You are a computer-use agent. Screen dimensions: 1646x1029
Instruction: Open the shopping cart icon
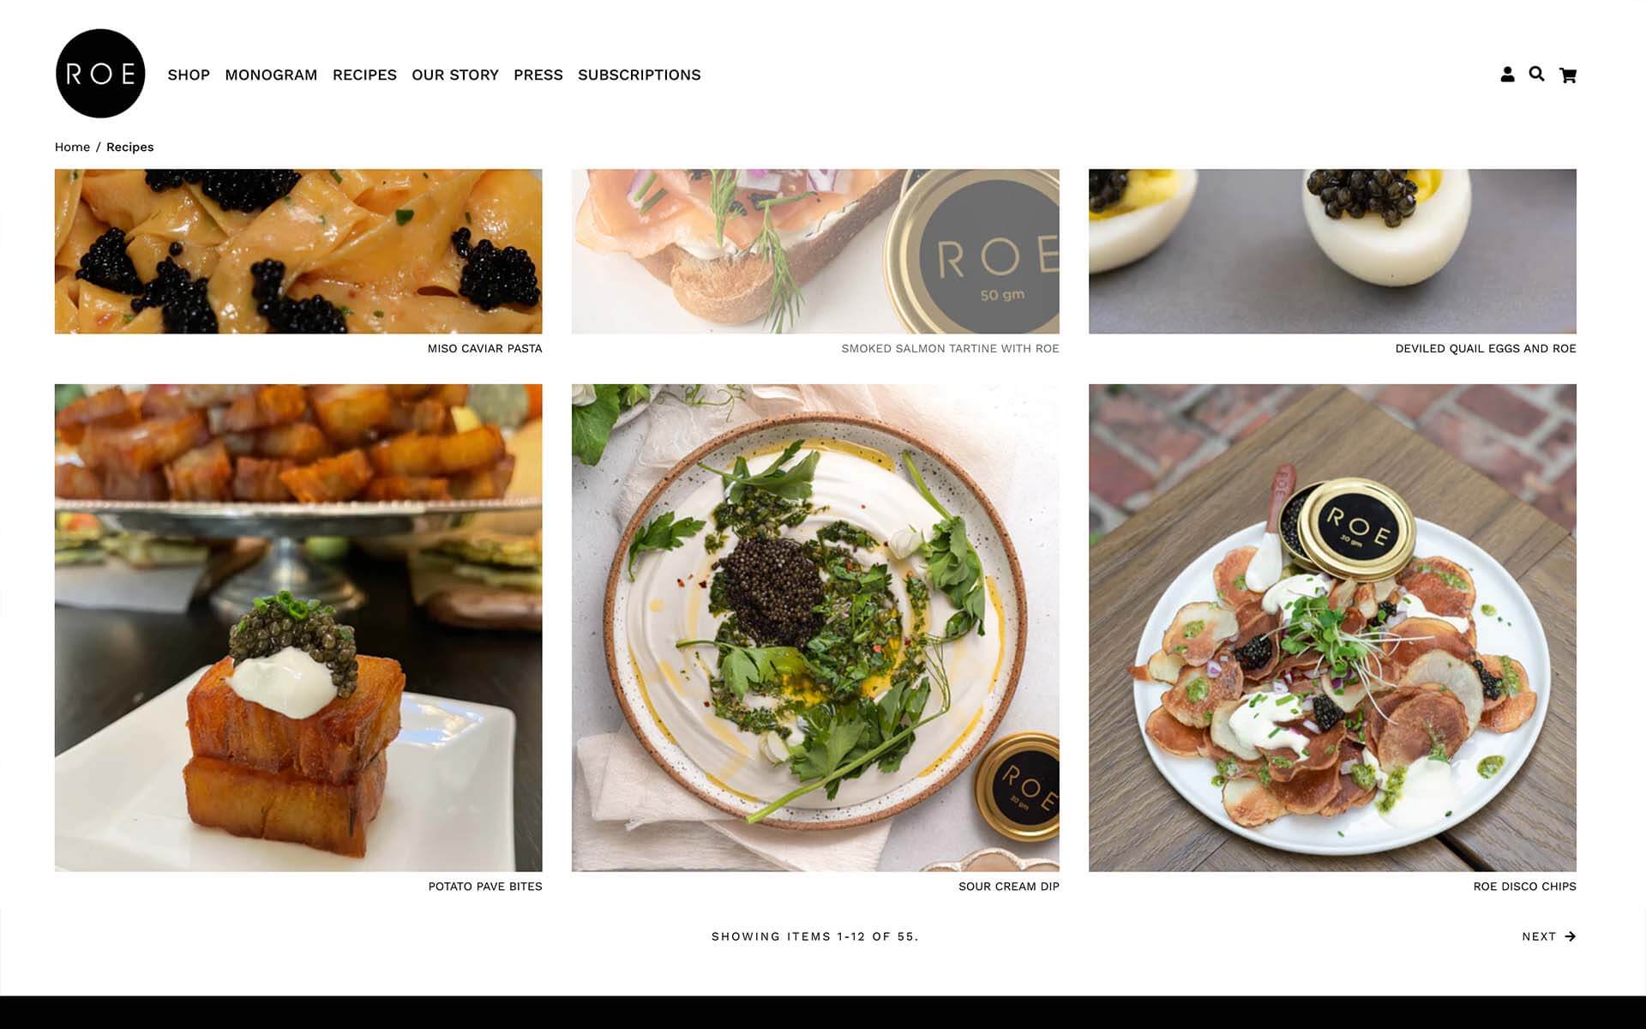1568,75
